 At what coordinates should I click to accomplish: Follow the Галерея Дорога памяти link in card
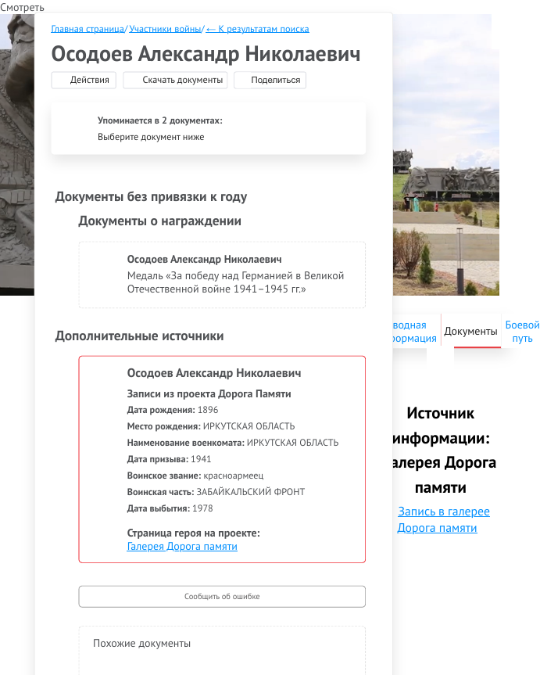point(182,546)
